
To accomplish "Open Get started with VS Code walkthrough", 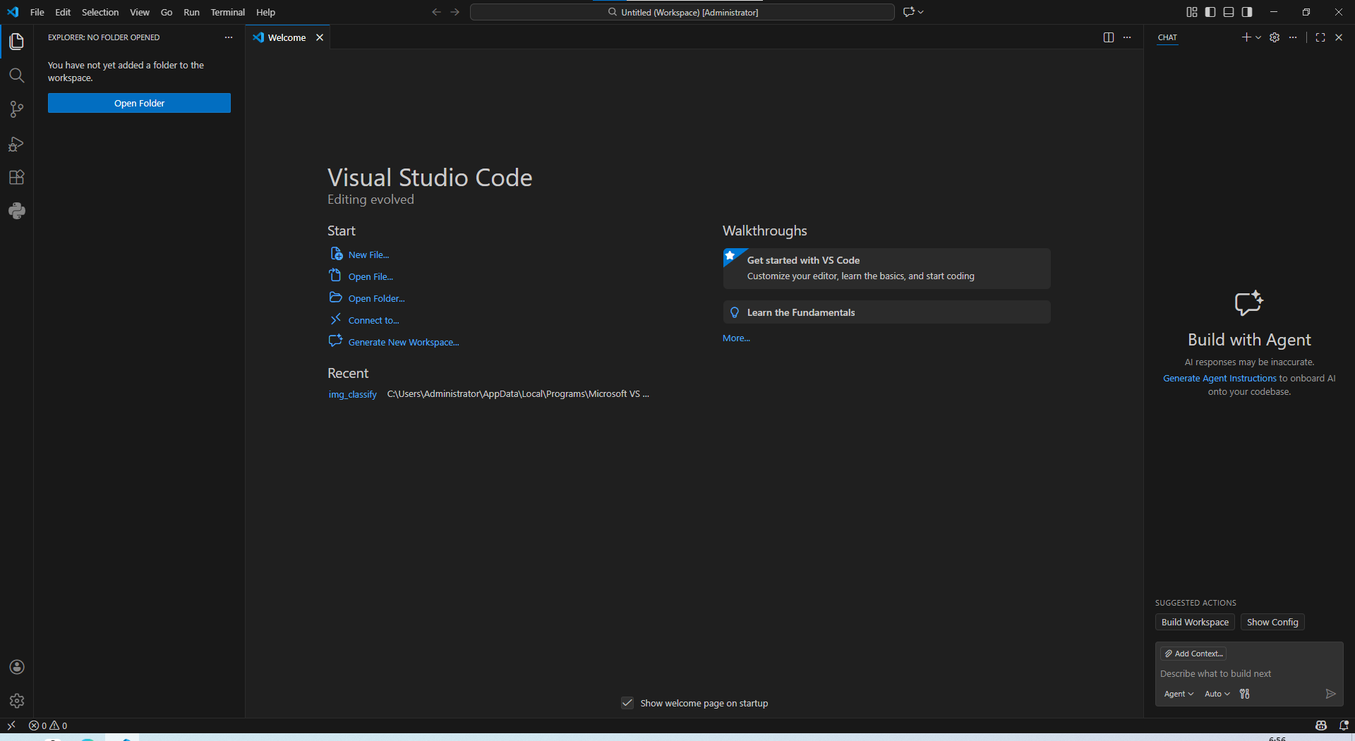I will [886, 268].
